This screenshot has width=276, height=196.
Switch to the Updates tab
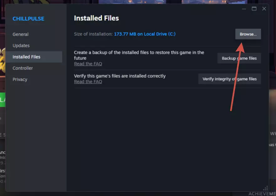click(x=21, y=46)
